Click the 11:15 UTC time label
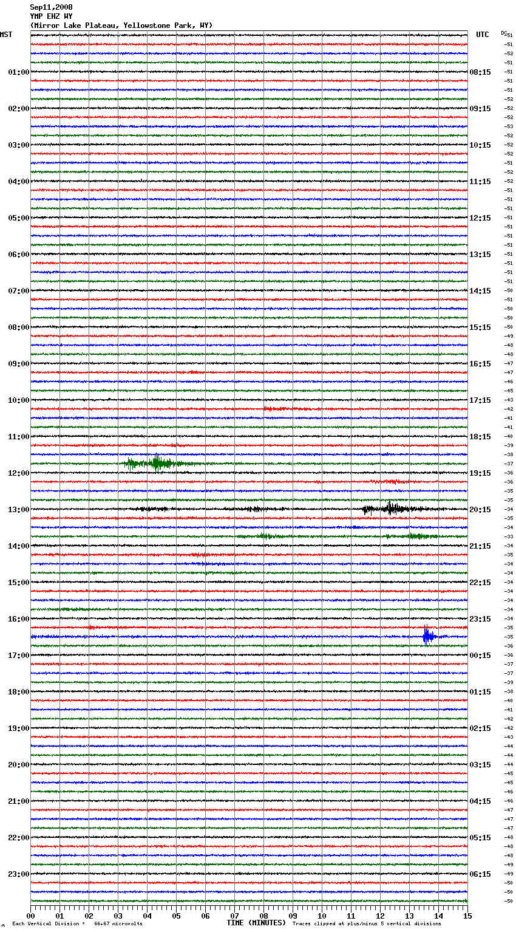This screenshot has height=932, width=516. [x=480, y=182]
